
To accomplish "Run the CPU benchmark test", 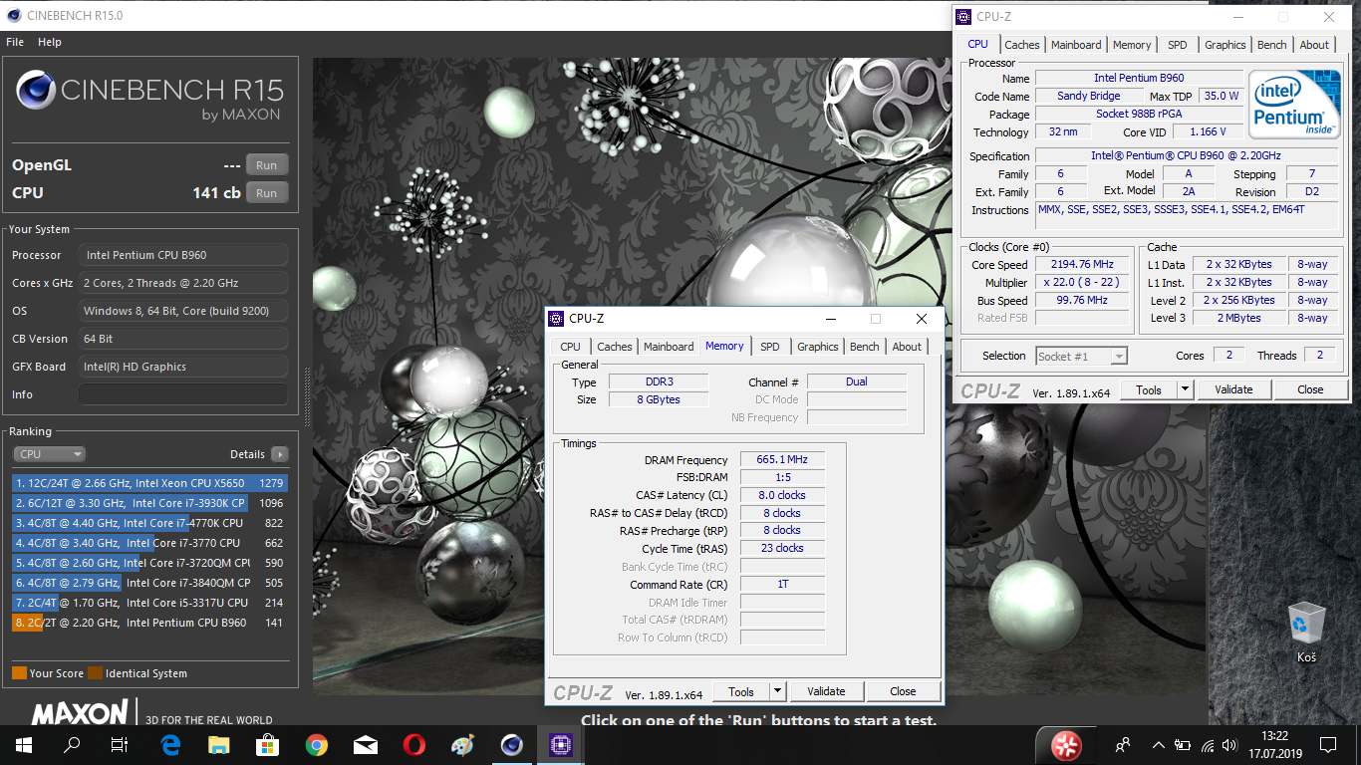I will coord(267,193).
